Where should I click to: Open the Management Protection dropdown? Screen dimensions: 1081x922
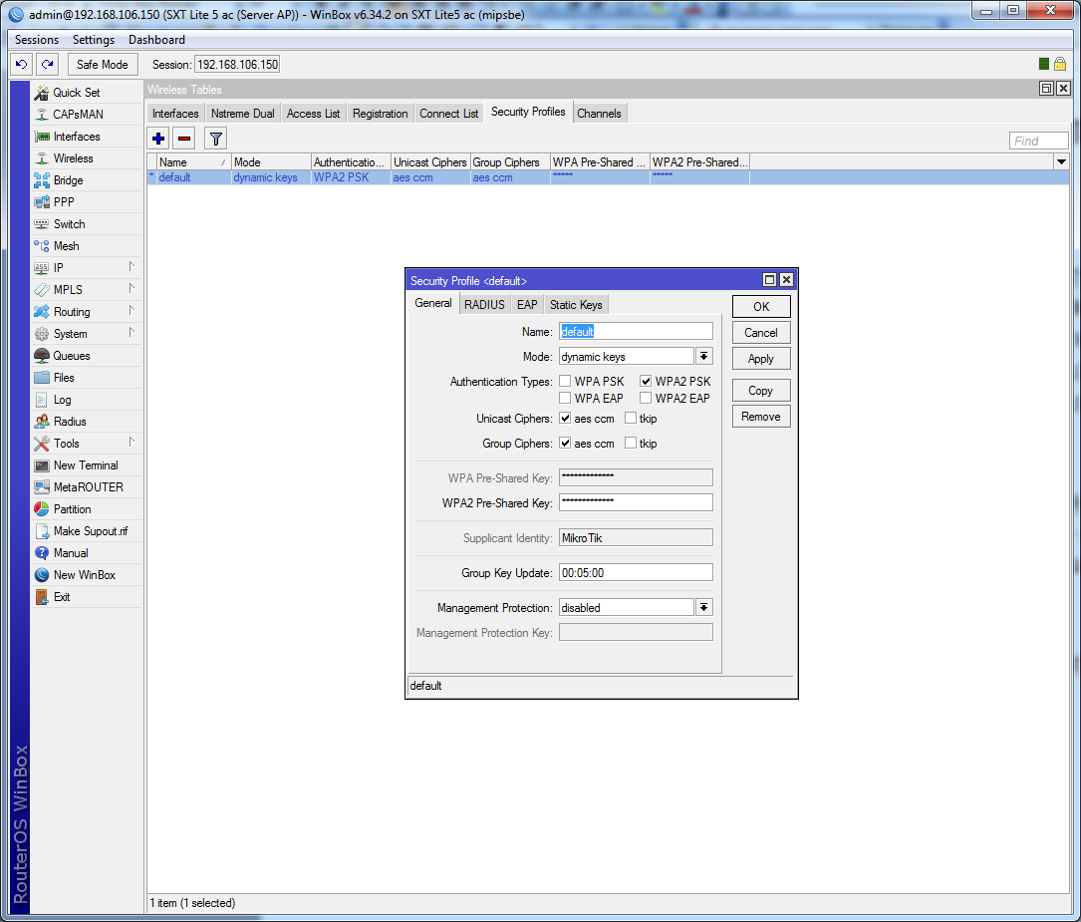[x=703, y=608]
